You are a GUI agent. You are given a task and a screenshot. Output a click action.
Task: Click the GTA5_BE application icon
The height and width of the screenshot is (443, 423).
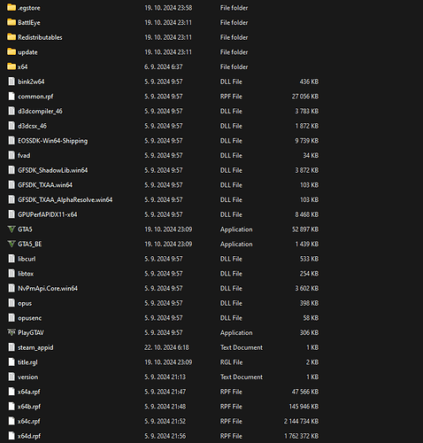point(12,244)
